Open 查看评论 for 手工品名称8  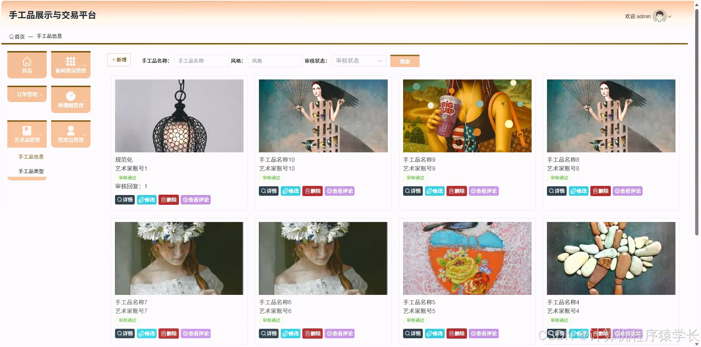tap(628, 191)
